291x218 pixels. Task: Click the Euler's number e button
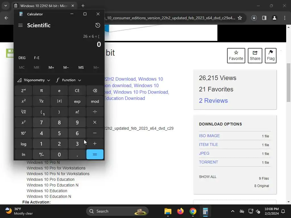point(59,91)
